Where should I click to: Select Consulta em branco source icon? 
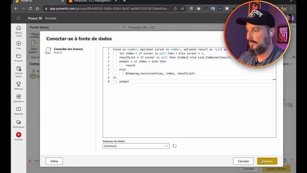pyautogui.click(x=48, y=50)
